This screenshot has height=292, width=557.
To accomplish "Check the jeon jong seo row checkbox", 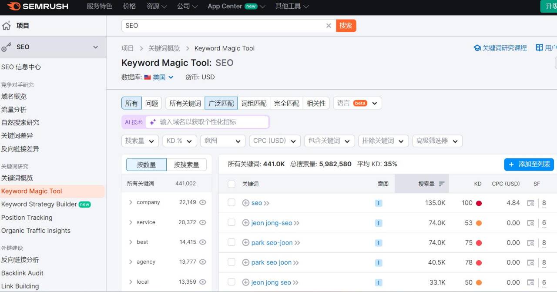I will [232, 282].
